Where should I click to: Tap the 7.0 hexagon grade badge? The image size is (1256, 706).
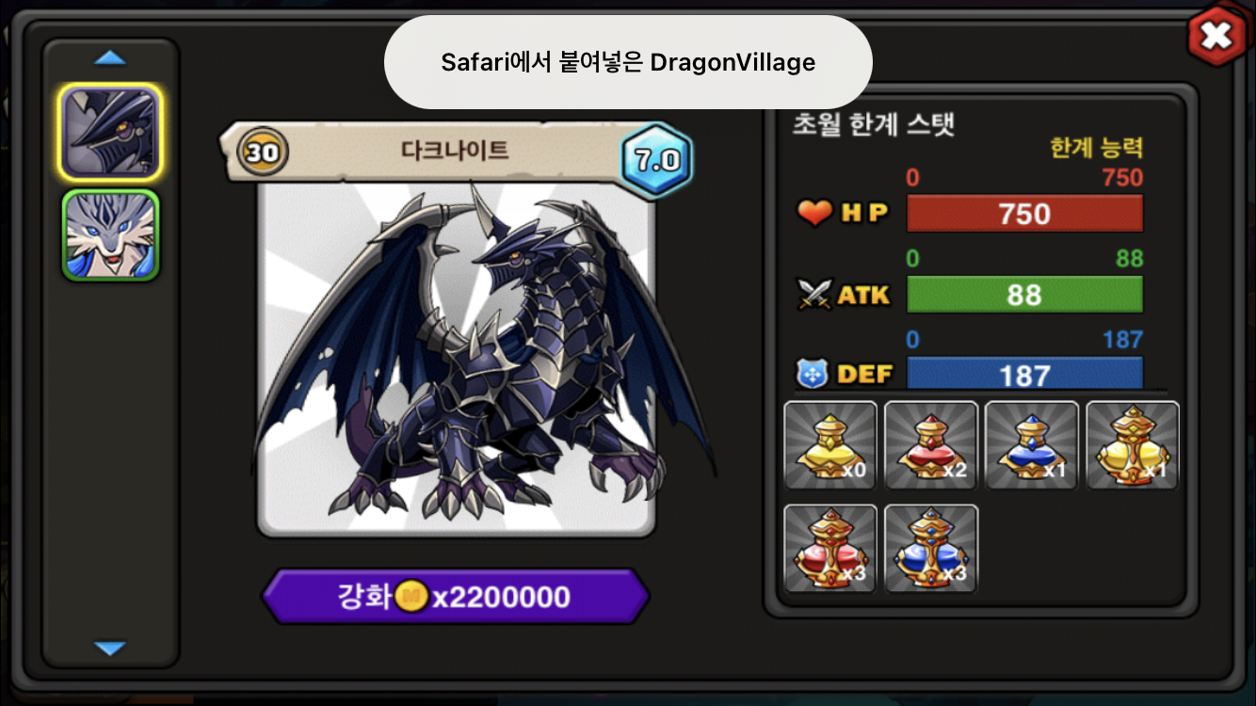click(657, 159)
